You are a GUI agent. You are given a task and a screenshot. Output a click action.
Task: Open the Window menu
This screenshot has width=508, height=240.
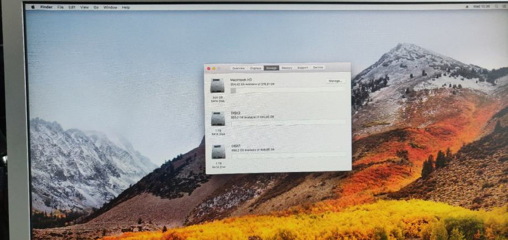(110, 7)
